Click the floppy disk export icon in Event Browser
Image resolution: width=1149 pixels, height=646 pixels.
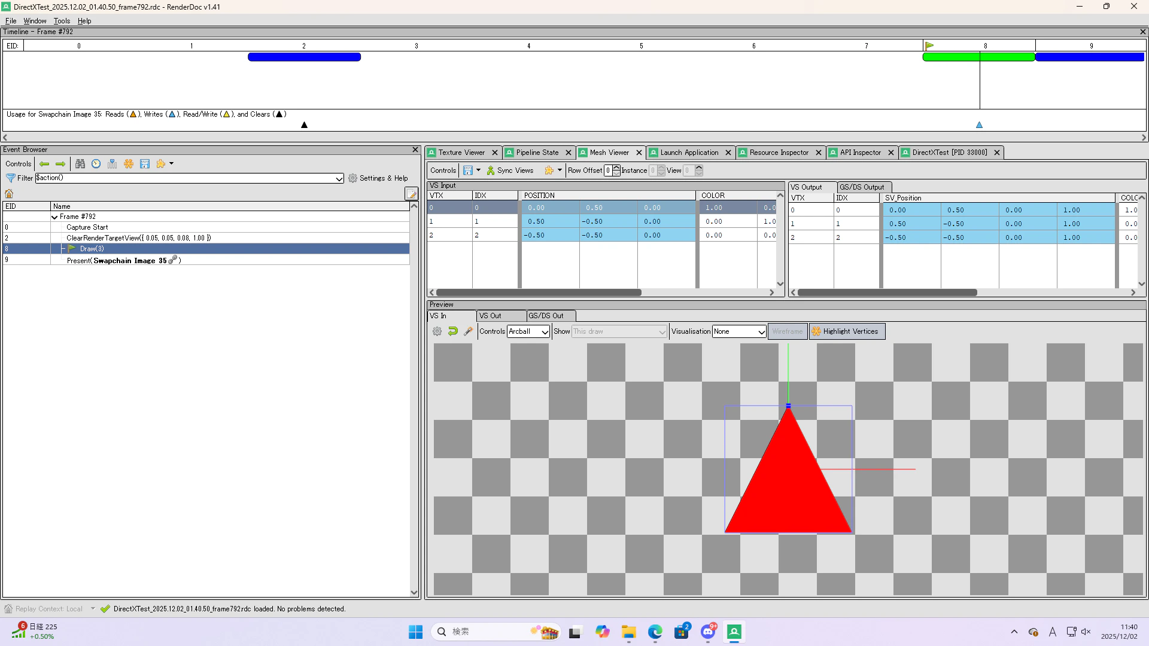[x=144, y=164]
